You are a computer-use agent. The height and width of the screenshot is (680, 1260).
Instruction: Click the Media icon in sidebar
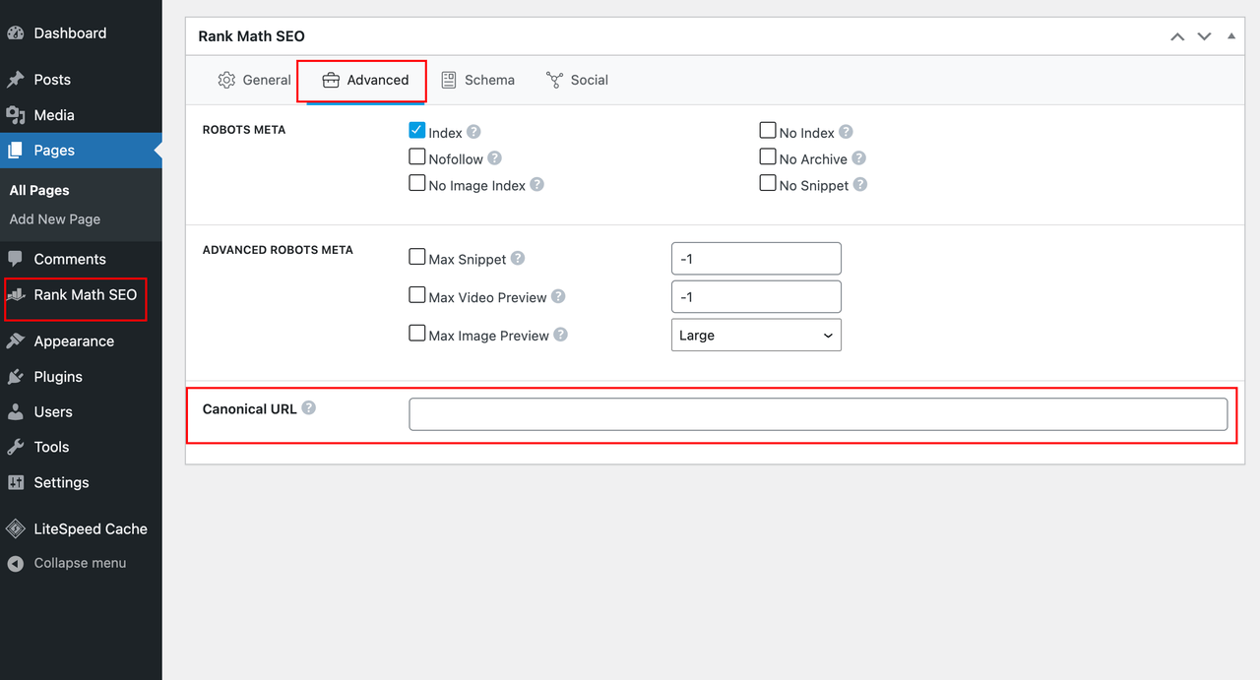(15, 115)
